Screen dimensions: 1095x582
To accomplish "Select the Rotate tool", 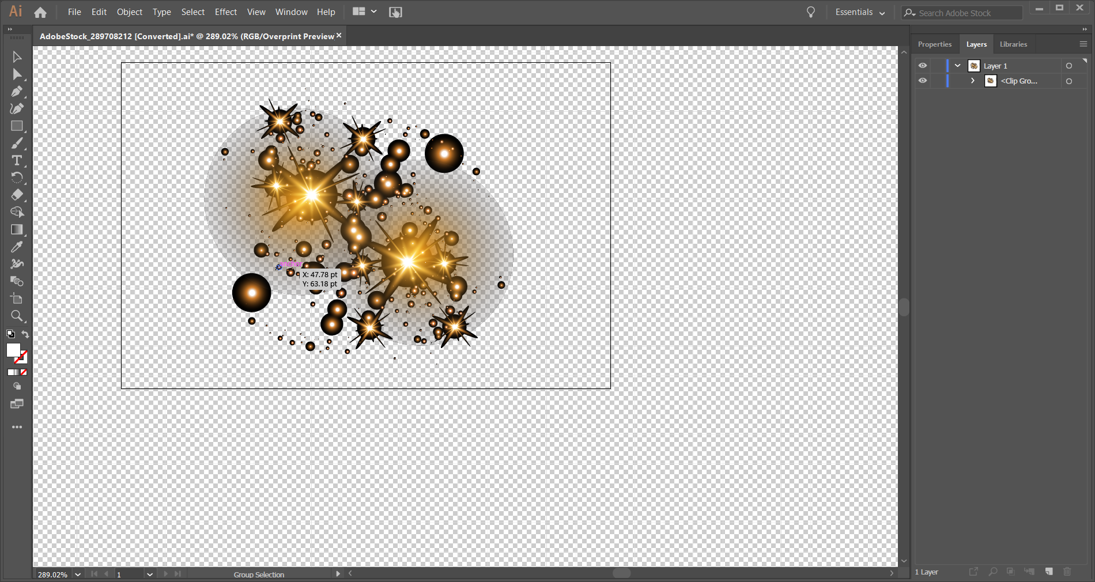I will click(x=17, y=177).
